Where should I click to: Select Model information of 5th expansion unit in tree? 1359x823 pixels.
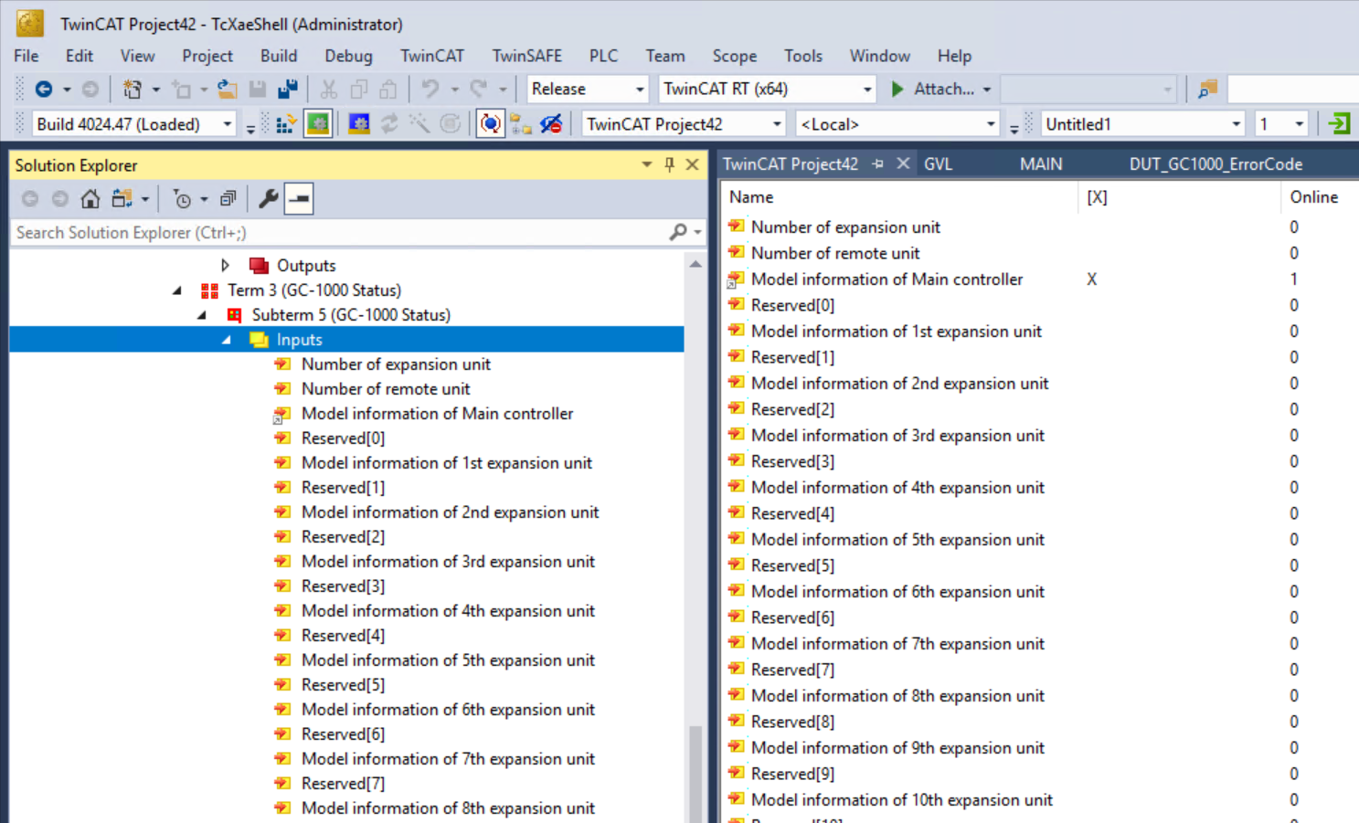point(448,660)
